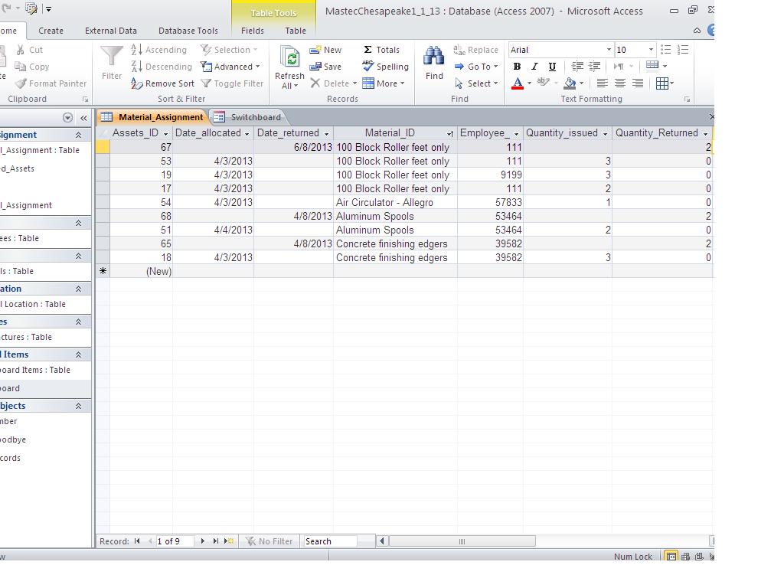Click new blank record navigation button
The width and height of the screenshot is (784, 588).
tap(229, 541)
